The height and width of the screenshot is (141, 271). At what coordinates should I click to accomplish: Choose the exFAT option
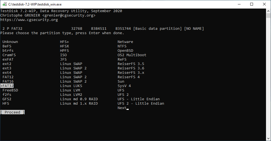coord(8,59)
